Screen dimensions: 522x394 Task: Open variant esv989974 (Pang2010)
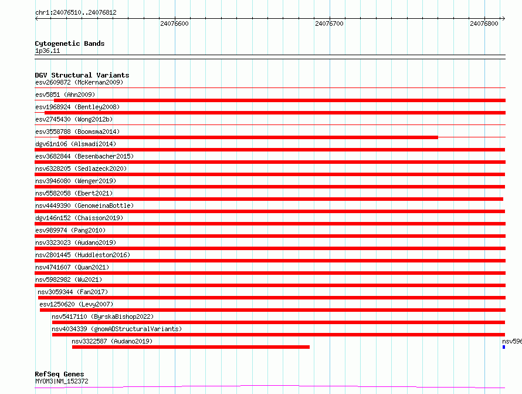pyautogui.click(x=70, y=230)
